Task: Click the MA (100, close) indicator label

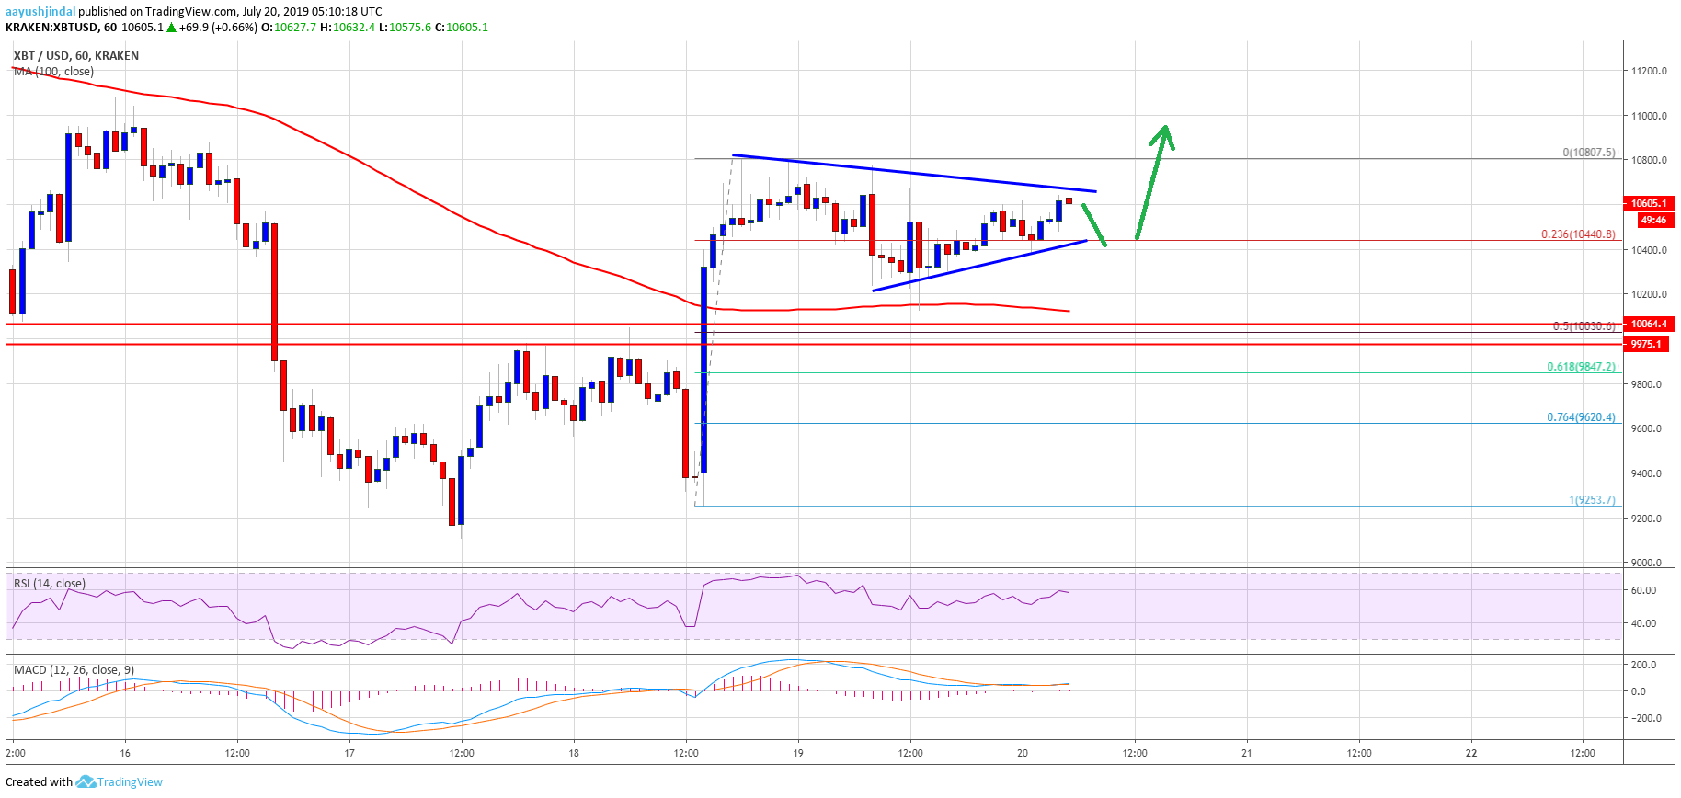Action: click(53, 72)
